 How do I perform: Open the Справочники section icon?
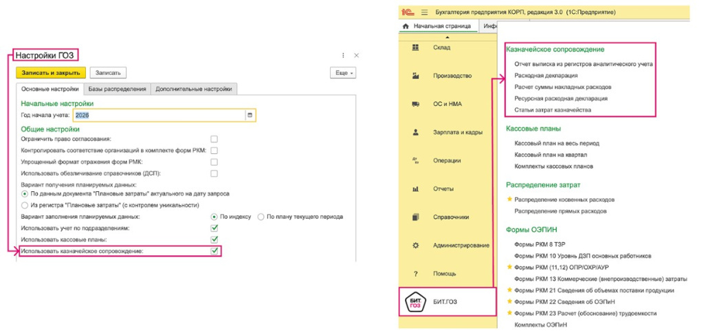coord(415,217)
